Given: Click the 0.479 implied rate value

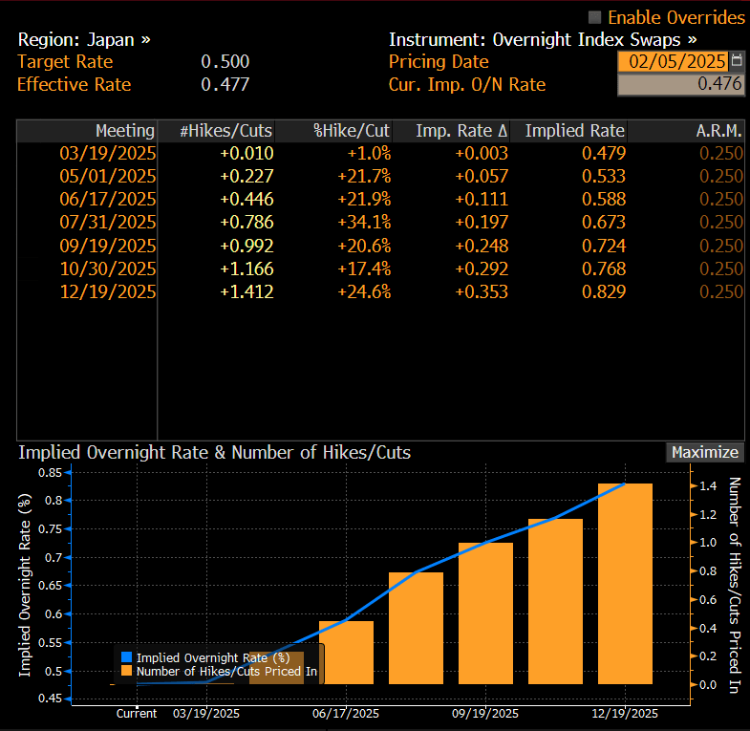Looking at the screenshot, I should coord(604,154).
